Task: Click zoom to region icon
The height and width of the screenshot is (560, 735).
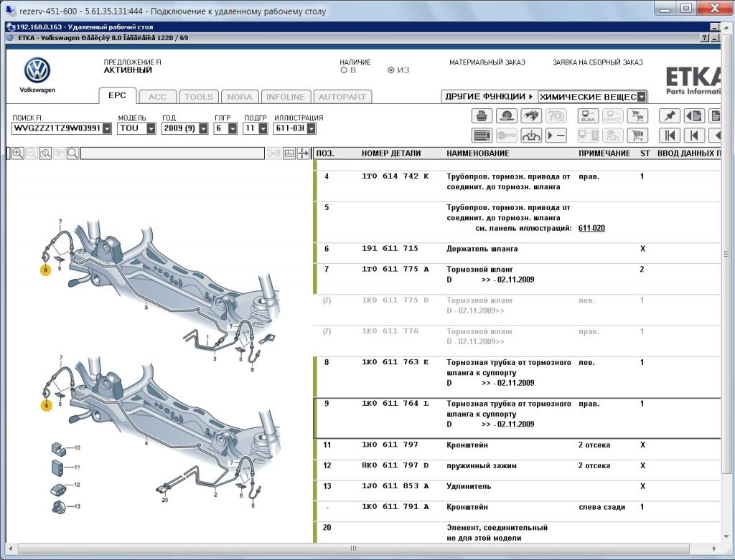Action: [45, 153]
